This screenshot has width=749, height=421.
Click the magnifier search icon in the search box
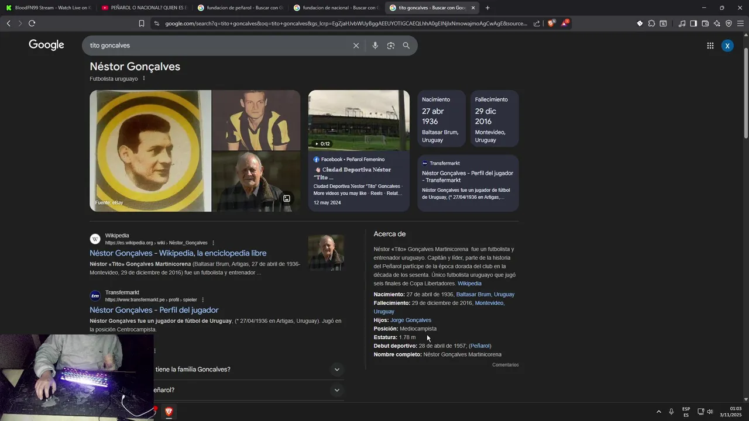coord(406,46)
